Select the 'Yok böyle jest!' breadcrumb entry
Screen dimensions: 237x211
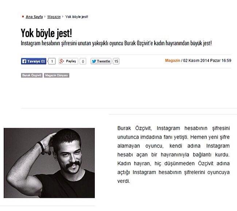click(77, 17)
